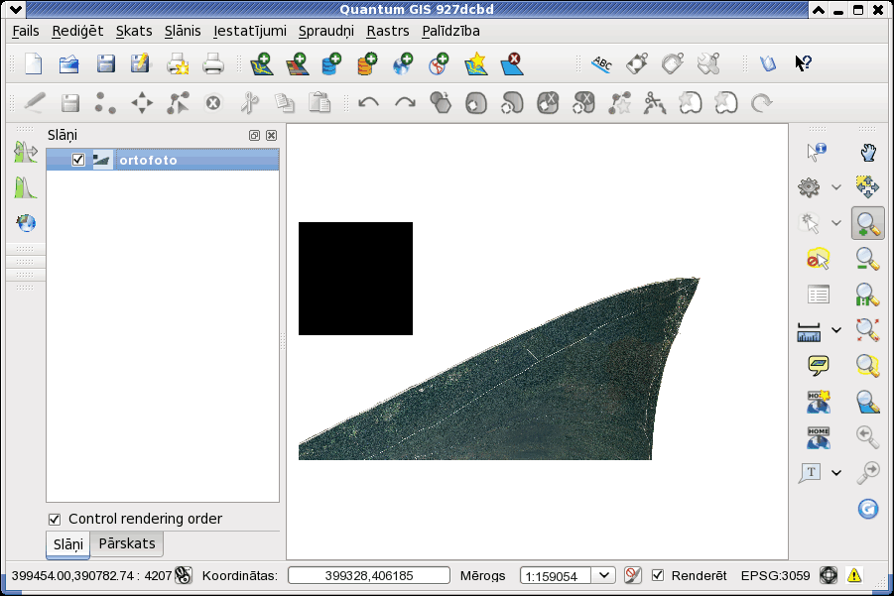The image size is (894, 596).
Task: Click Save project as icon with pencil
Action: [x=140, y=63]
